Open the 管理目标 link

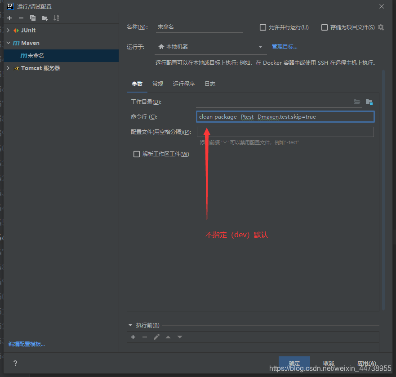pos(285,47)
